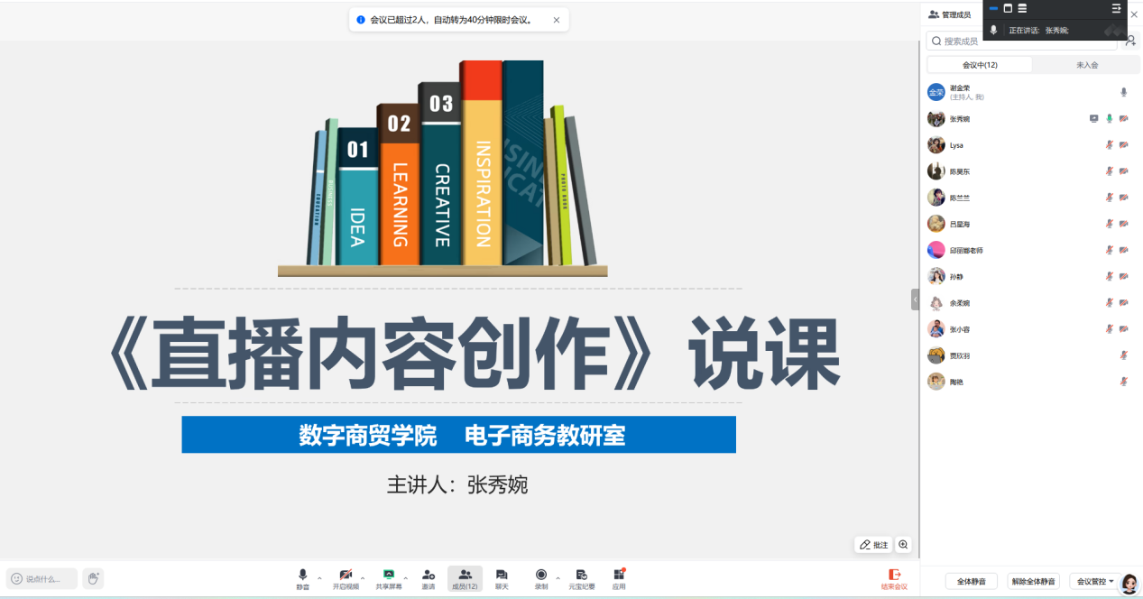Open the 聊天 chat icon
The image size is (1143, 599).
tap(502, 575)
